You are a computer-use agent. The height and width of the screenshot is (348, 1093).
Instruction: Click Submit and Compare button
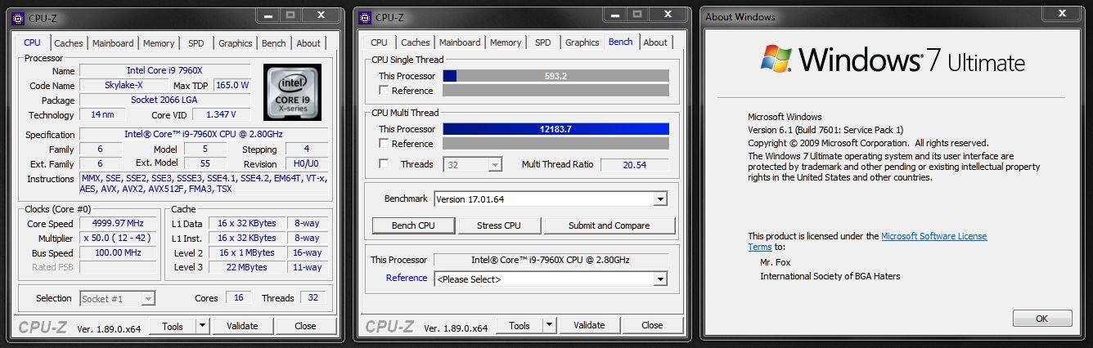click(609, 225)
